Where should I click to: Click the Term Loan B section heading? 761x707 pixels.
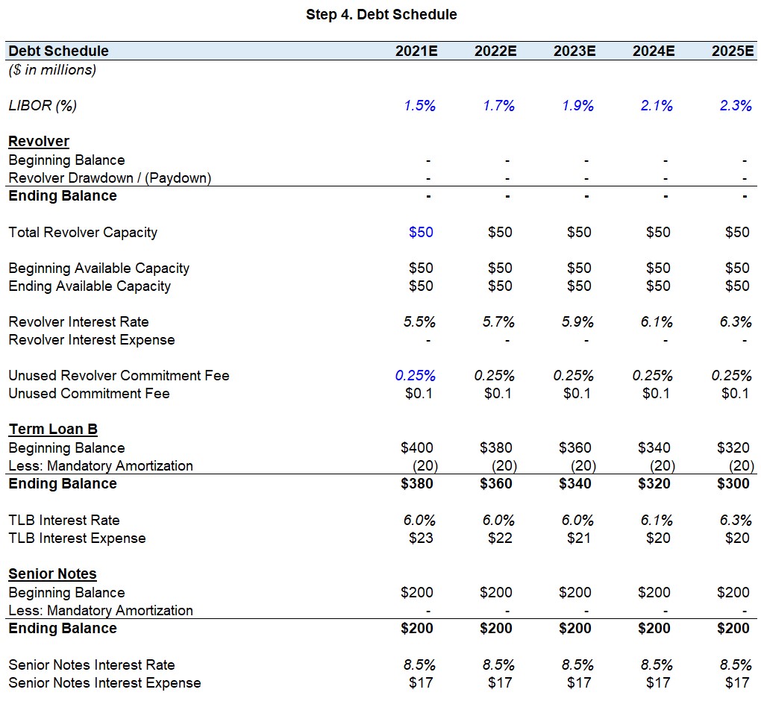[53, 429]
